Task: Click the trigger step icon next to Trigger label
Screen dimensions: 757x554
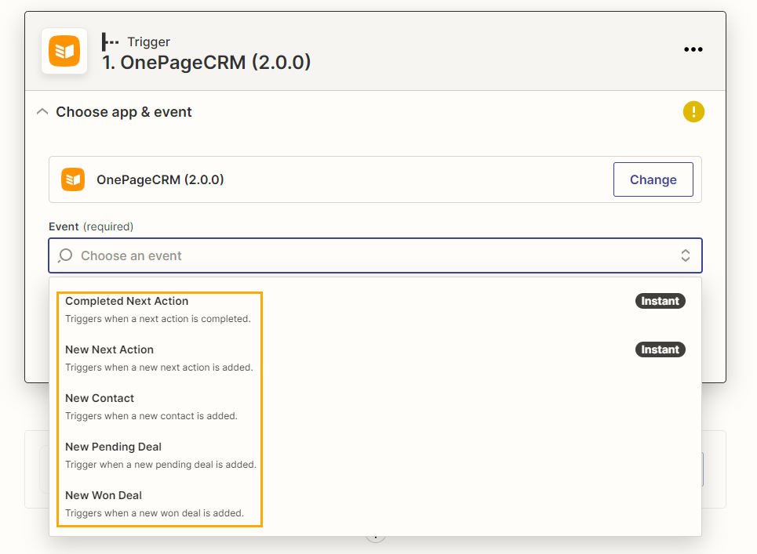Action: coord(110,42)
